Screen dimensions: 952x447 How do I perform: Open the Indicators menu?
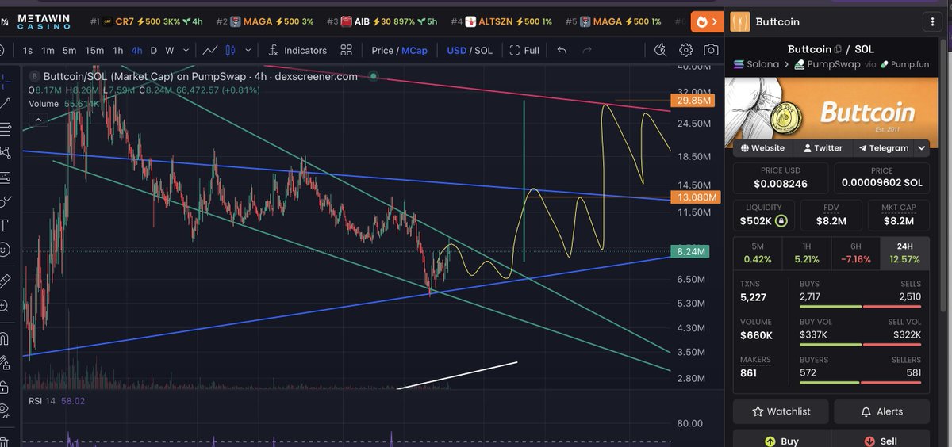pyautogui.click(x=297, y=50)
